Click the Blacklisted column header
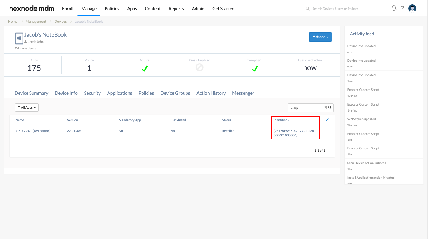The height and width of the screenshot is (239, 428). (x=178, y=120)
